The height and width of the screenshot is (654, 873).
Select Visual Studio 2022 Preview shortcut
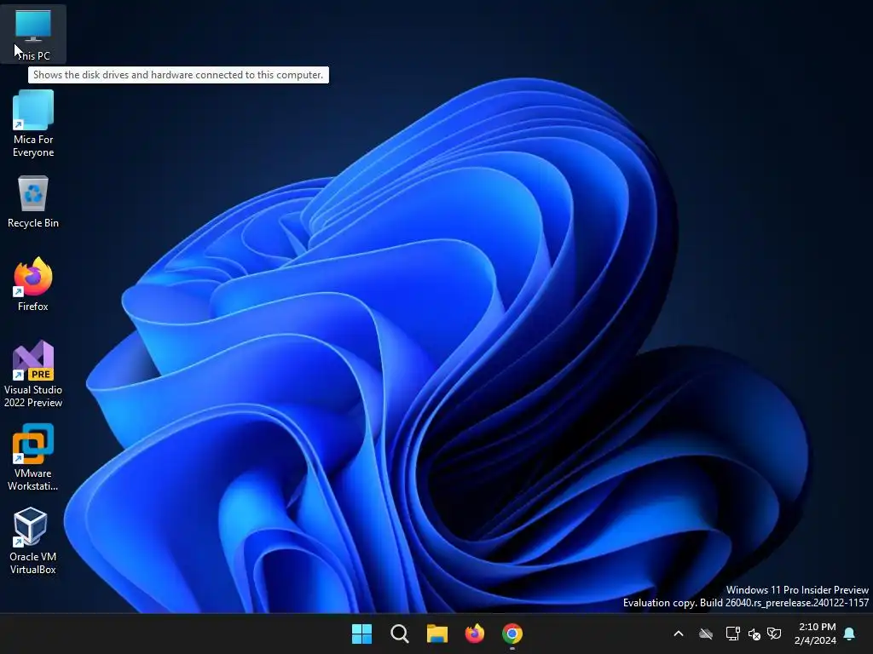click(33, 374)
